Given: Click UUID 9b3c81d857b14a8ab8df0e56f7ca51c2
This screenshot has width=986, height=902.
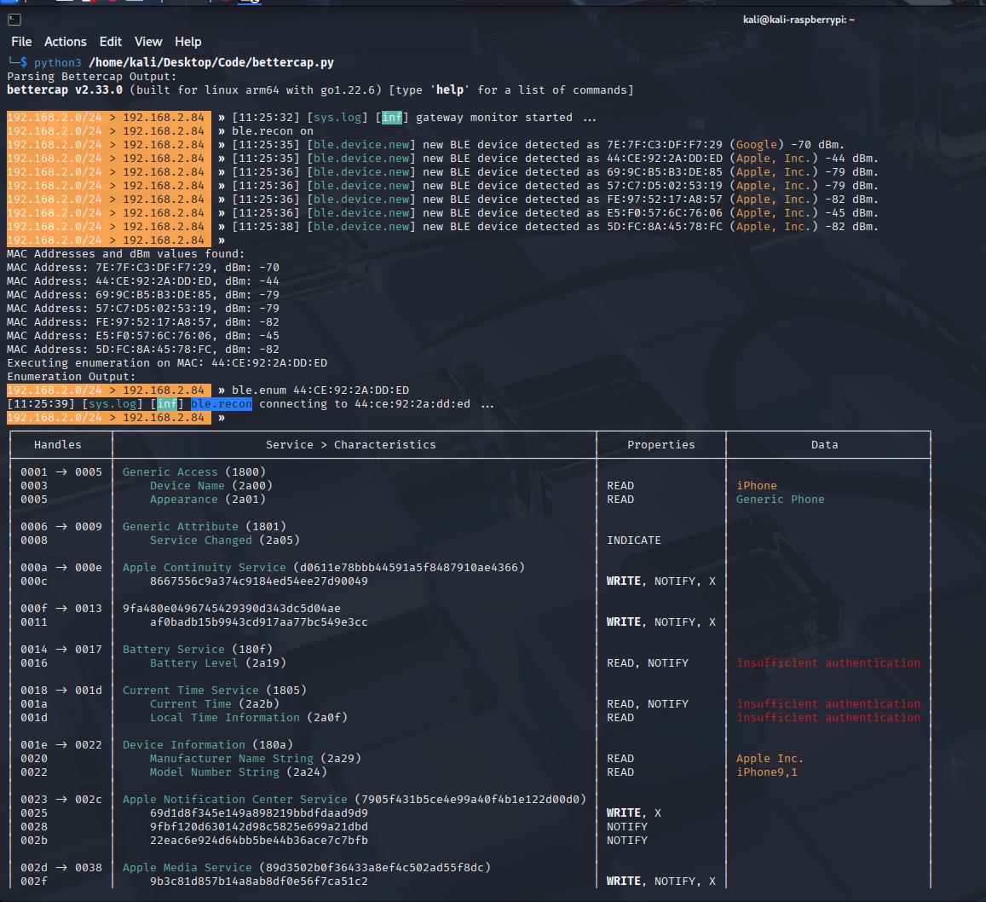Looking at the screenshot, I should coord(259,882).
